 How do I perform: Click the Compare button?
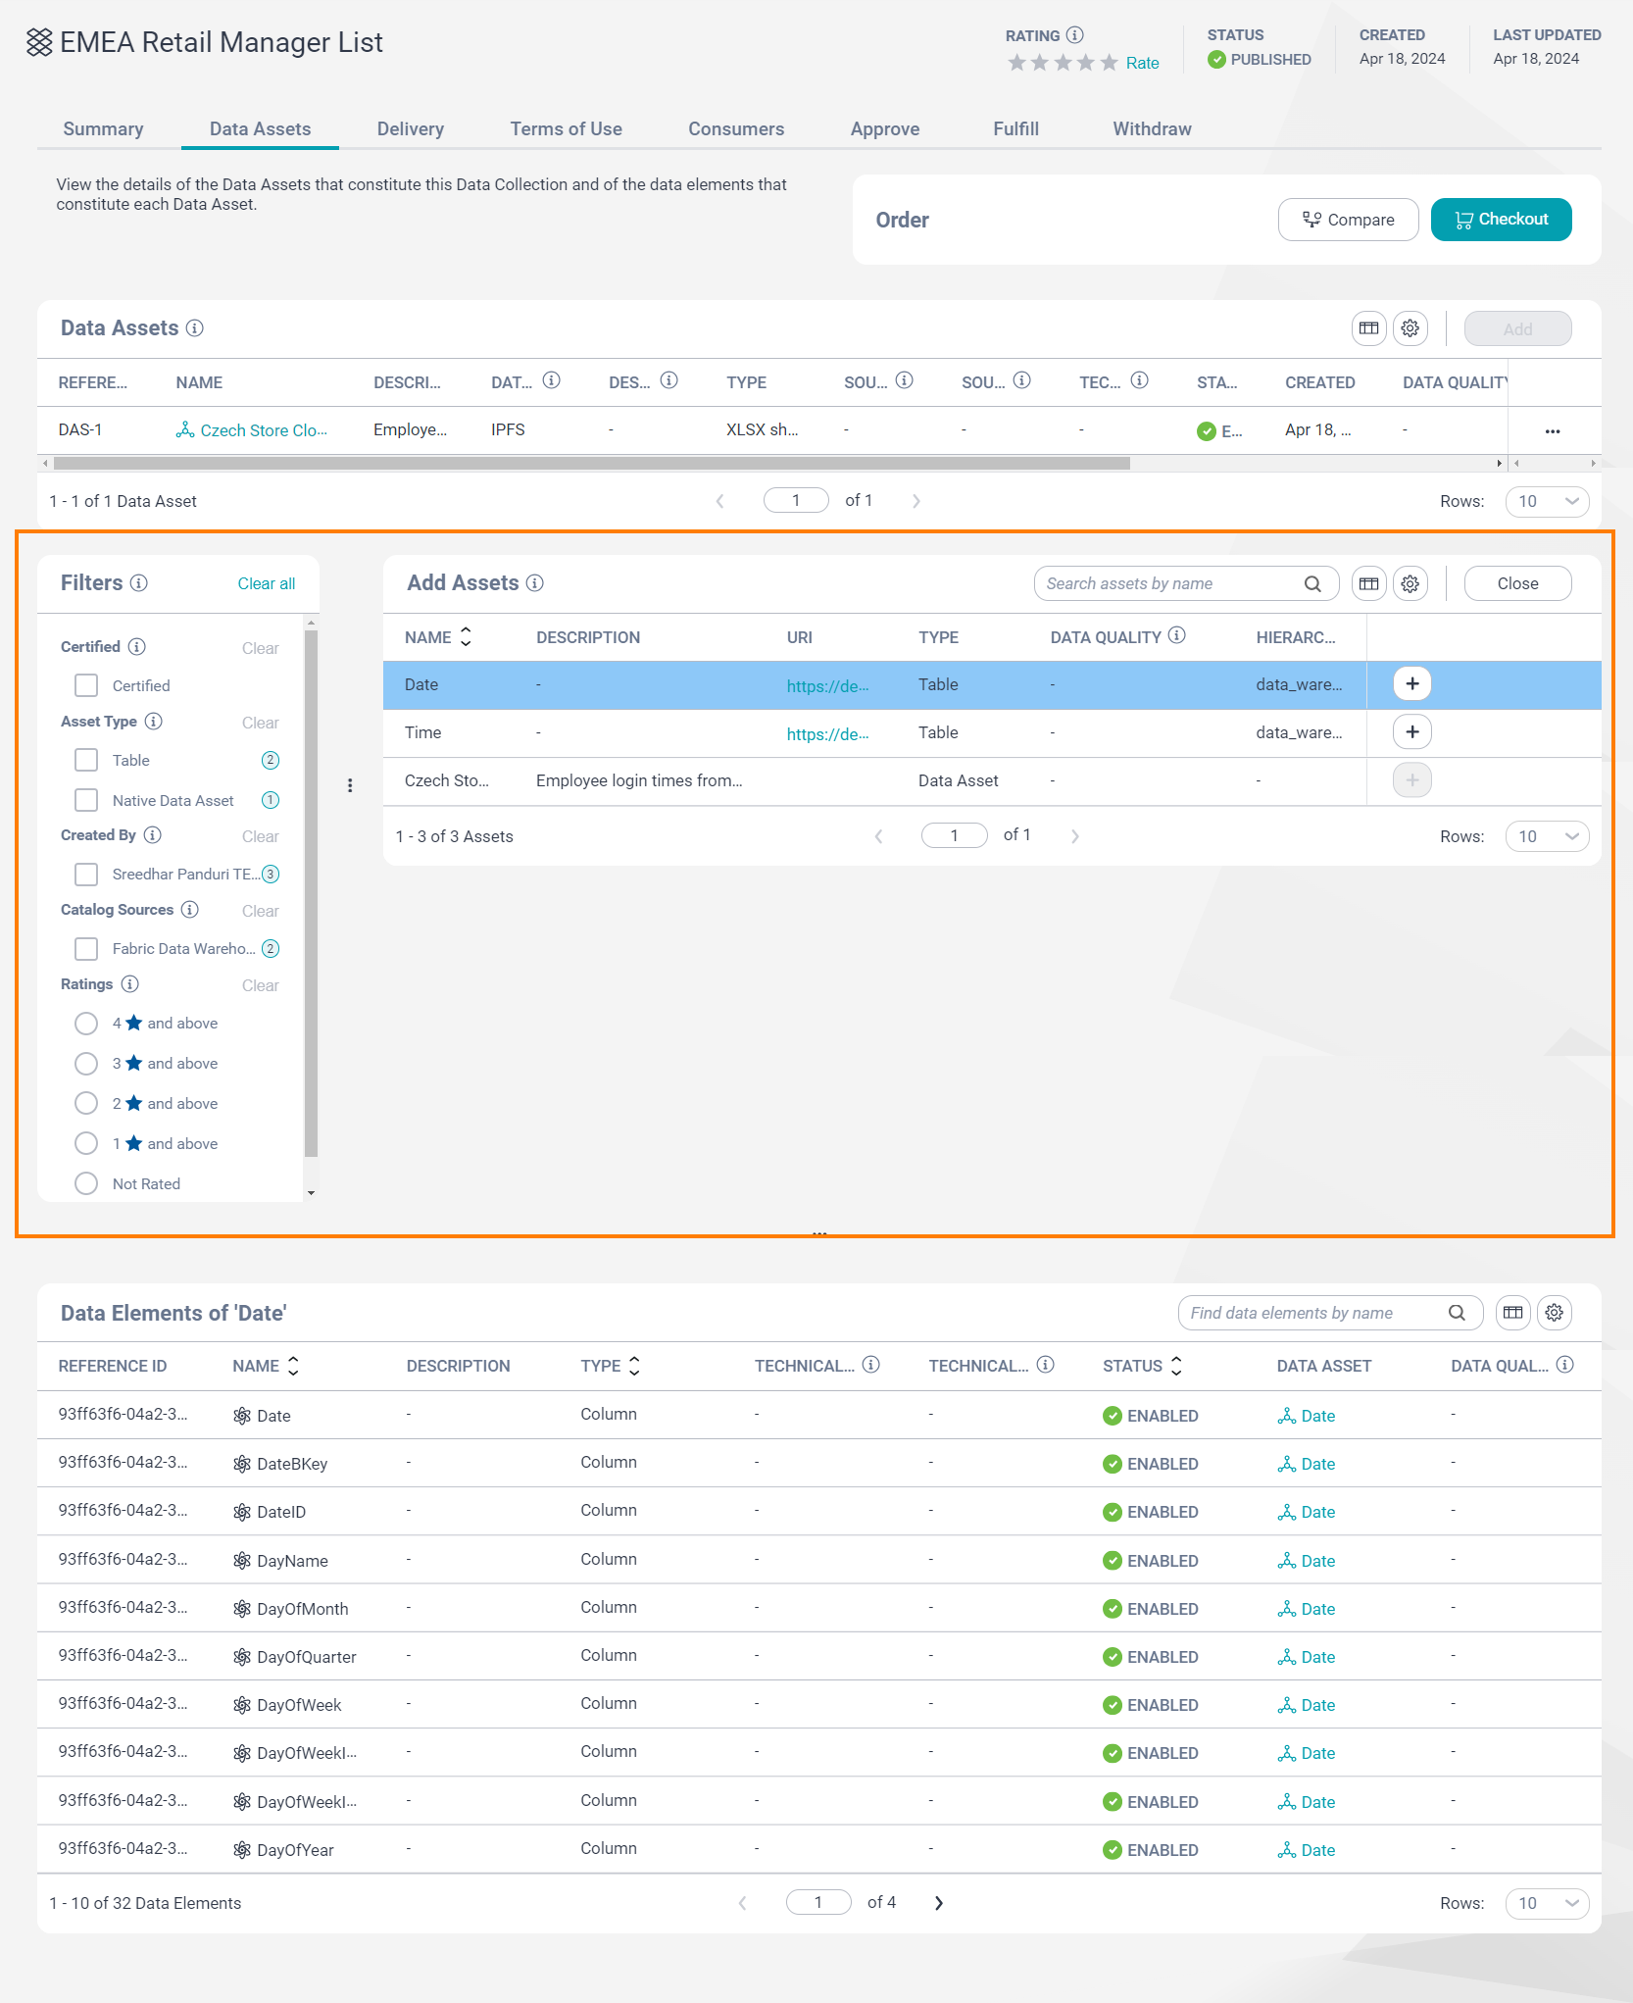point(1348,220)
